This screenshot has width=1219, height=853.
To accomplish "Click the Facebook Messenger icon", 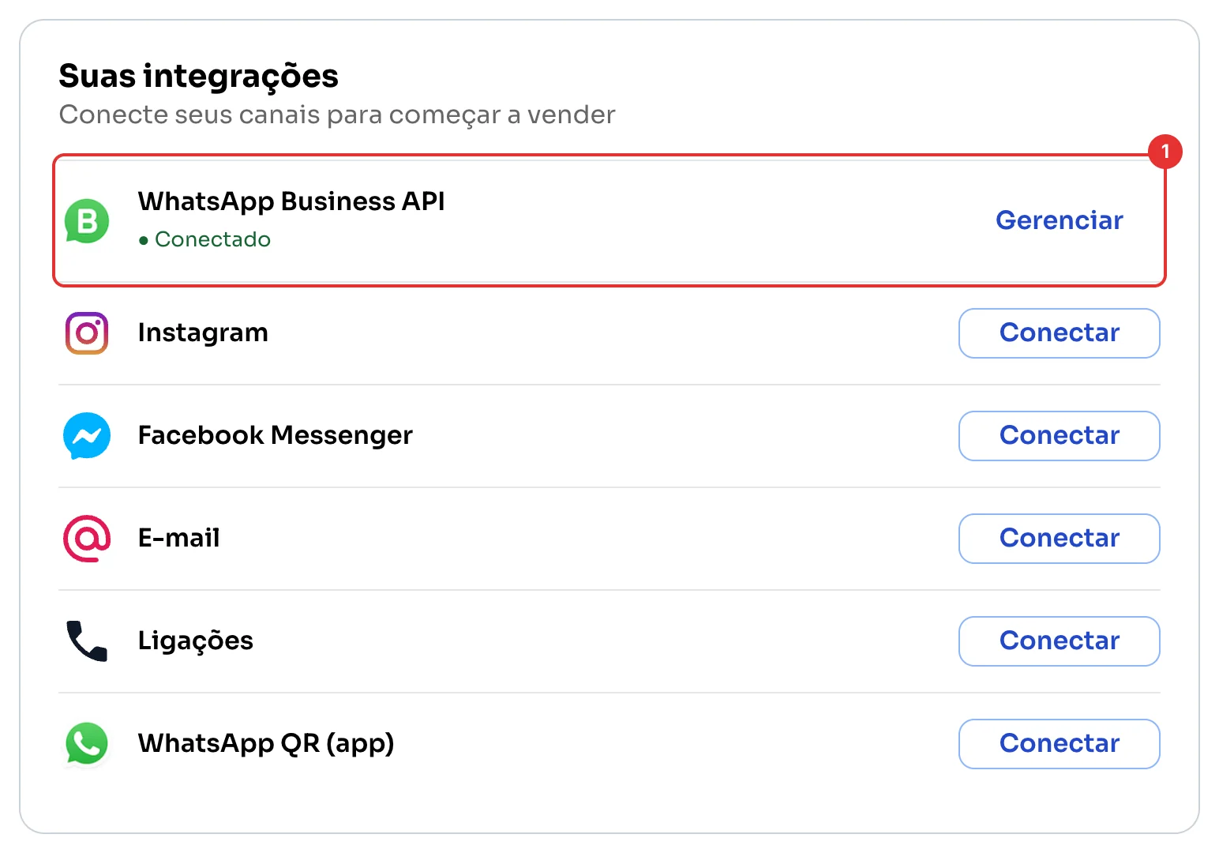I will 87,436.
